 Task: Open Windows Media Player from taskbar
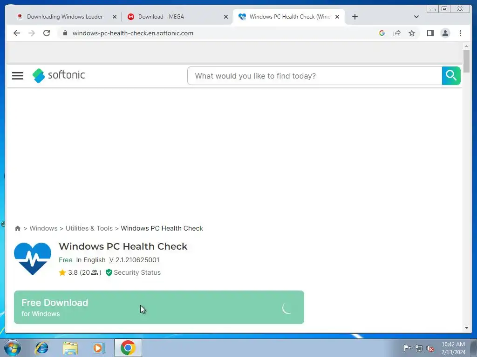[x=99, y=348]
